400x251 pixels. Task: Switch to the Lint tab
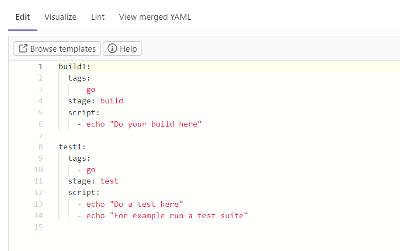tap(98, 17)
